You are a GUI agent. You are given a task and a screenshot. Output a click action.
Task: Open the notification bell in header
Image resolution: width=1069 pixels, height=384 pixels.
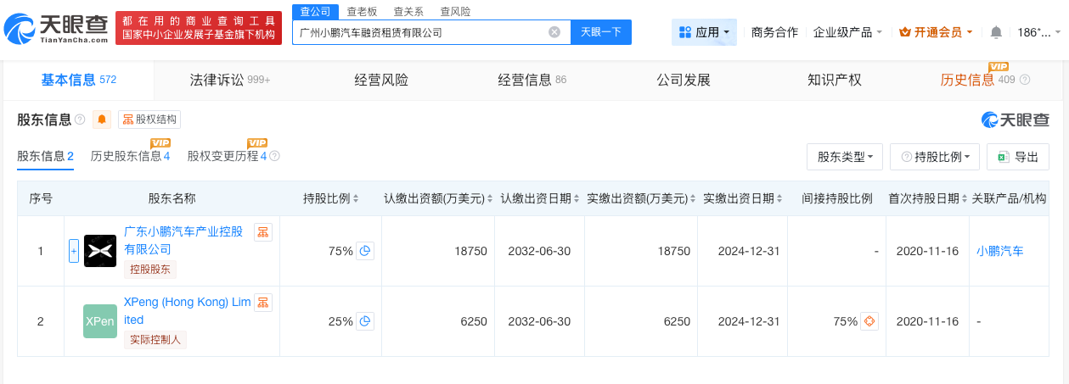point(996,32)
